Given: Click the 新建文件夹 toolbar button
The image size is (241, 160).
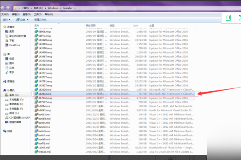Looking at the screenshot, I should (x=40, y=20).
